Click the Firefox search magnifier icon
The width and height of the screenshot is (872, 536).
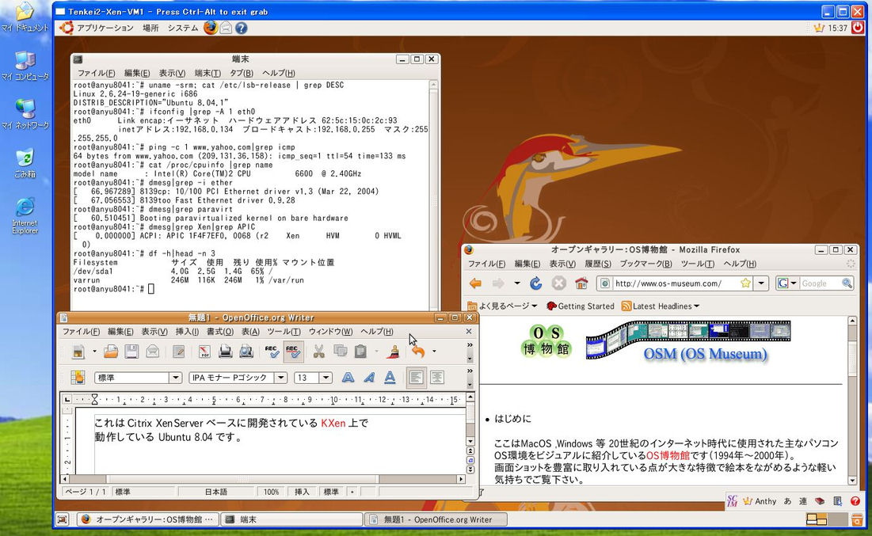tap(847, 283)
